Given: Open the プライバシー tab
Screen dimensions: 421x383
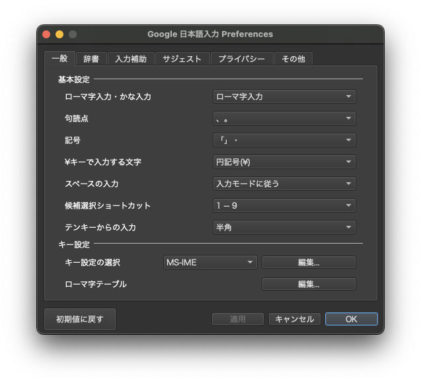Looking at the screenshot, I should pos(242,59).
